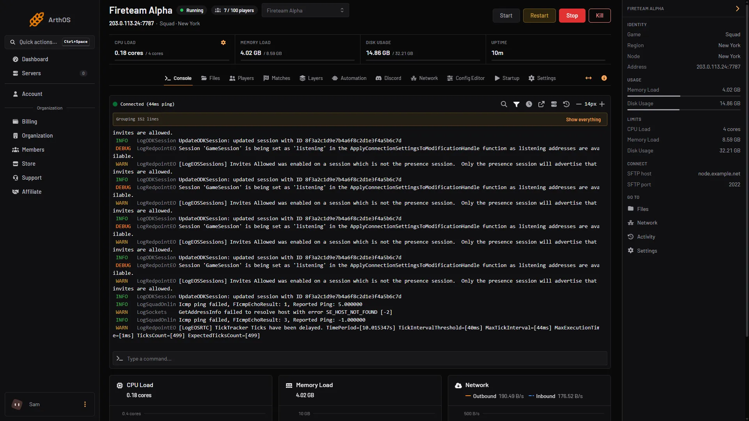The image size is (749, 421).
Task: Open Affiliate in sidebar
Action: 50,192
